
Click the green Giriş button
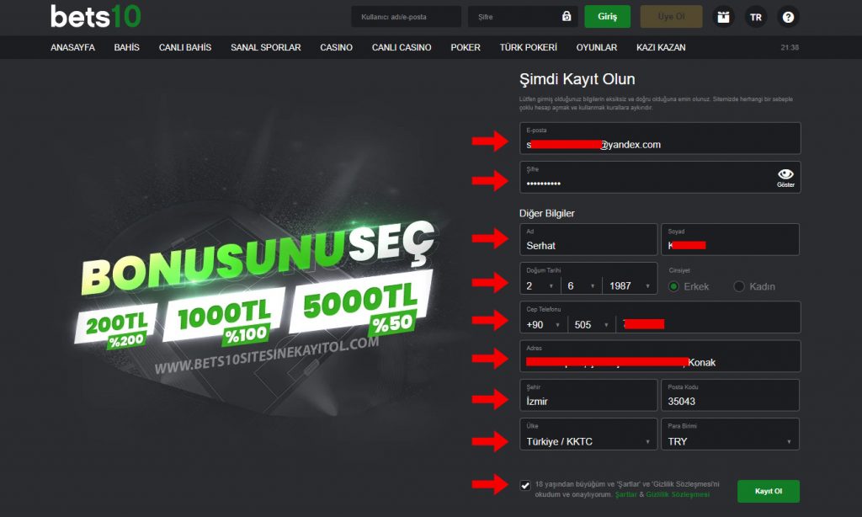pyautogui.click(x=607, y=17)
